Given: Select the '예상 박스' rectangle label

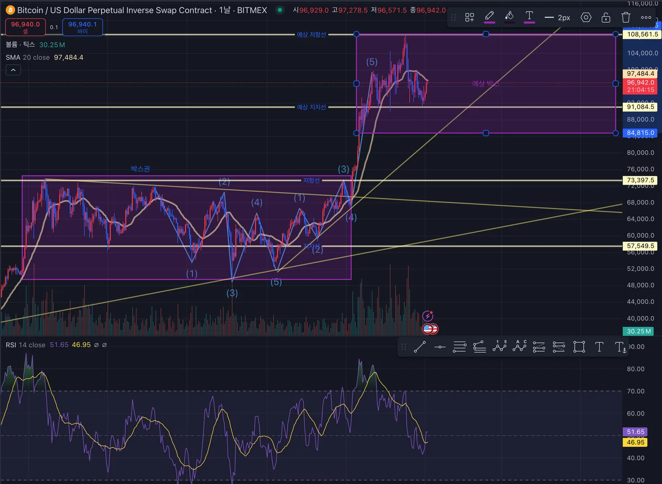Looking at the screenshot, I should click(x=486, y=83).
